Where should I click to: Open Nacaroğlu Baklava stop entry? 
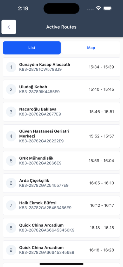[x=61, y=112]
